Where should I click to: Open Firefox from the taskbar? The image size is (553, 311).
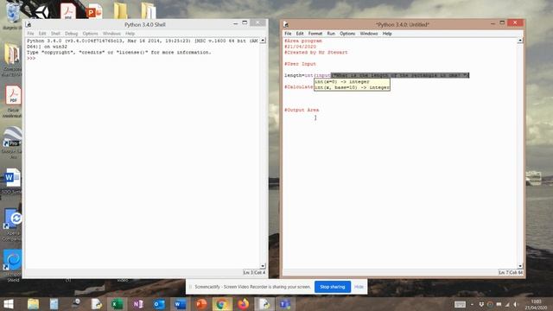pos(243,304)
